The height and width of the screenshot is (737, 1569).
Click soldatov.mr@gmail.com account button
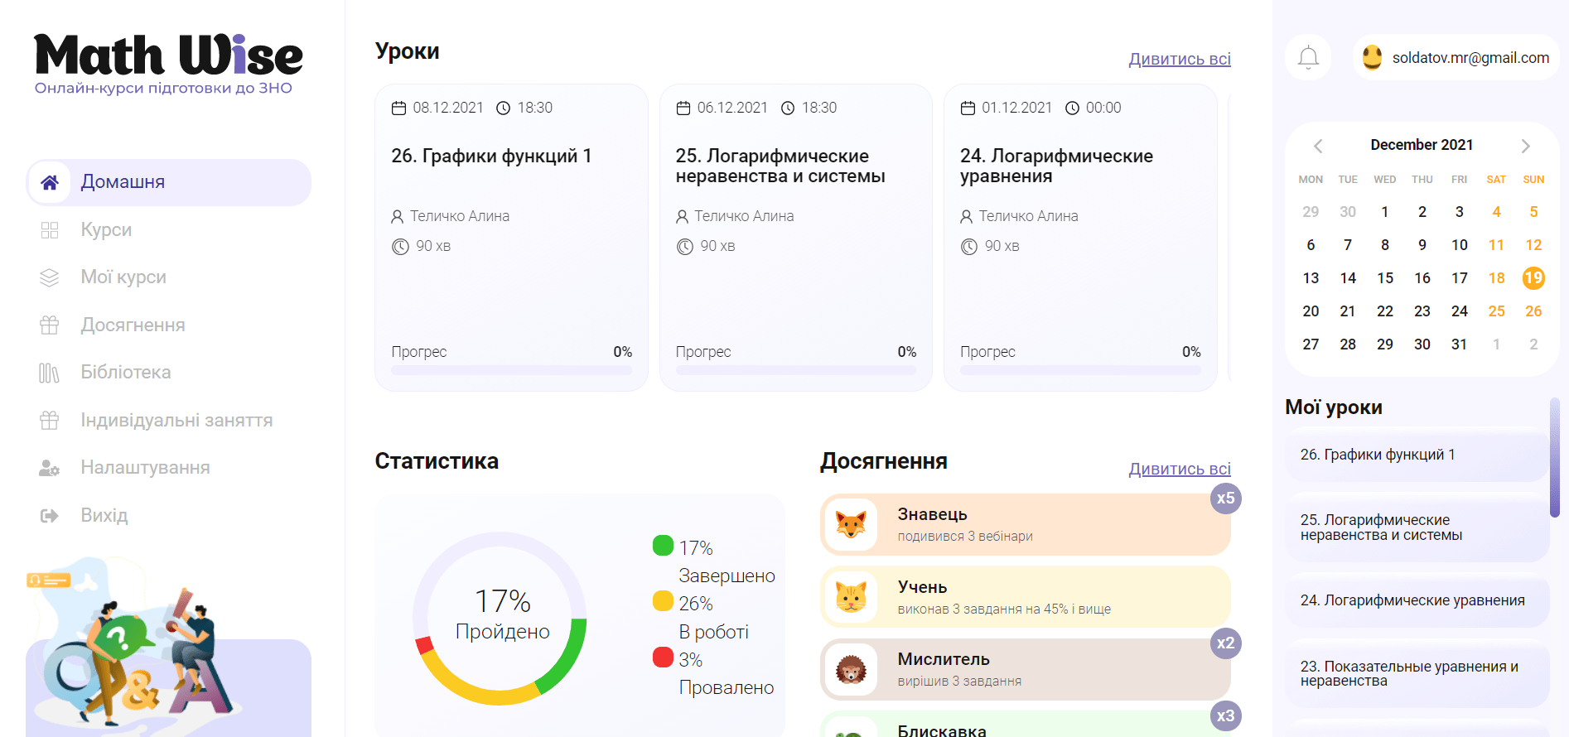[x=1456, y=57]
